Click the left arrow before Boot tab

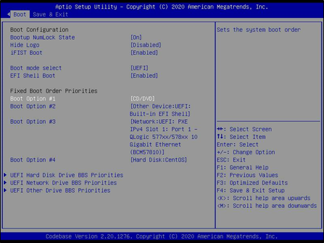[x=9, y=15]
